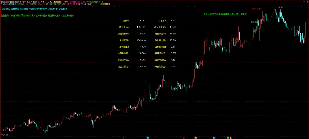The image size is (309, 139).
Task: Click the volume readout 量30675
Action: [x=50, y=4]
